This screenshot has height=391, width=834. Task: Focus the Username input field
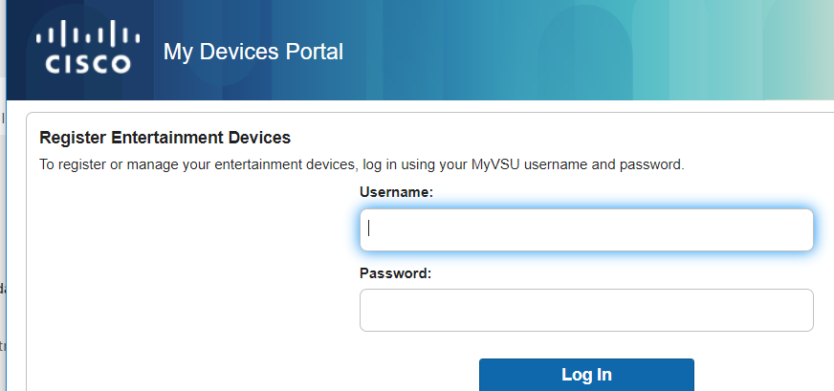tap(586, 229)
